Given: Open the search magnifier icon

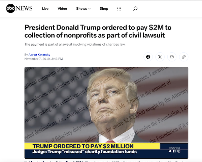Looking at the screenshot, I should [135, 9].
